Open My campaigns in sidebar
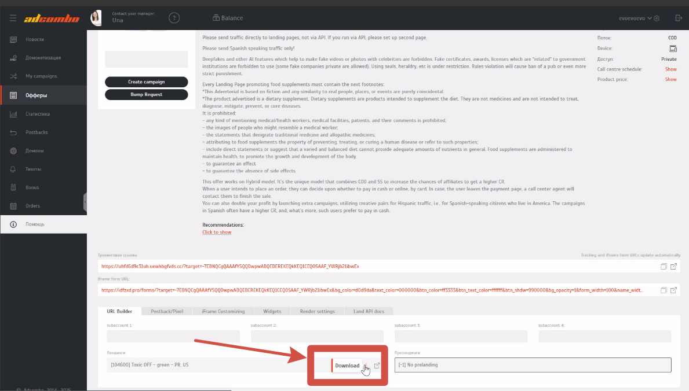 pos(41,76)
